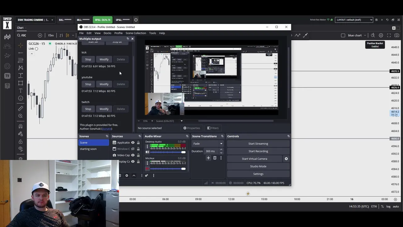Viewport: 403px width, 227px height.
Task: Toggle the Link radio circle on chart
Action: tap(37, 49)
